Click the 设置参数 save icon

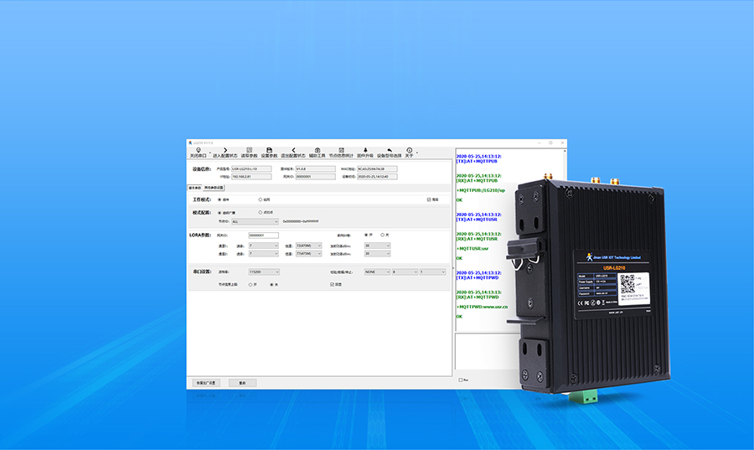(269, 152)
